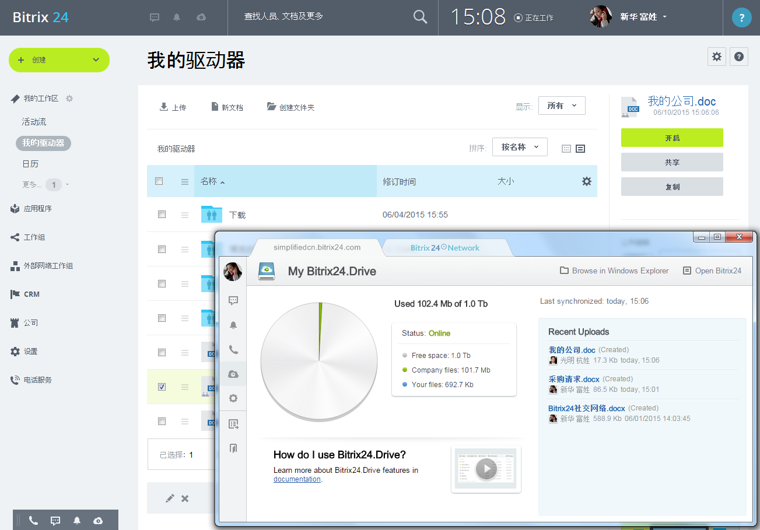Open 采购请求.docx in Recent Uploads

tap(574, 379)
